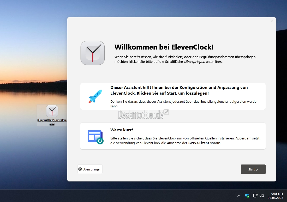Click the Warte kurz! heading
The image size is (287, 202).
pos(122,130)
